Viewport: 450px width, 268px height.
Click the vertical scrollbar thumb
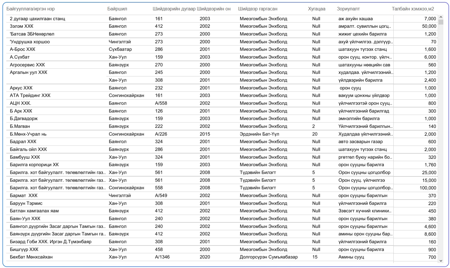(x=441, y=22)
